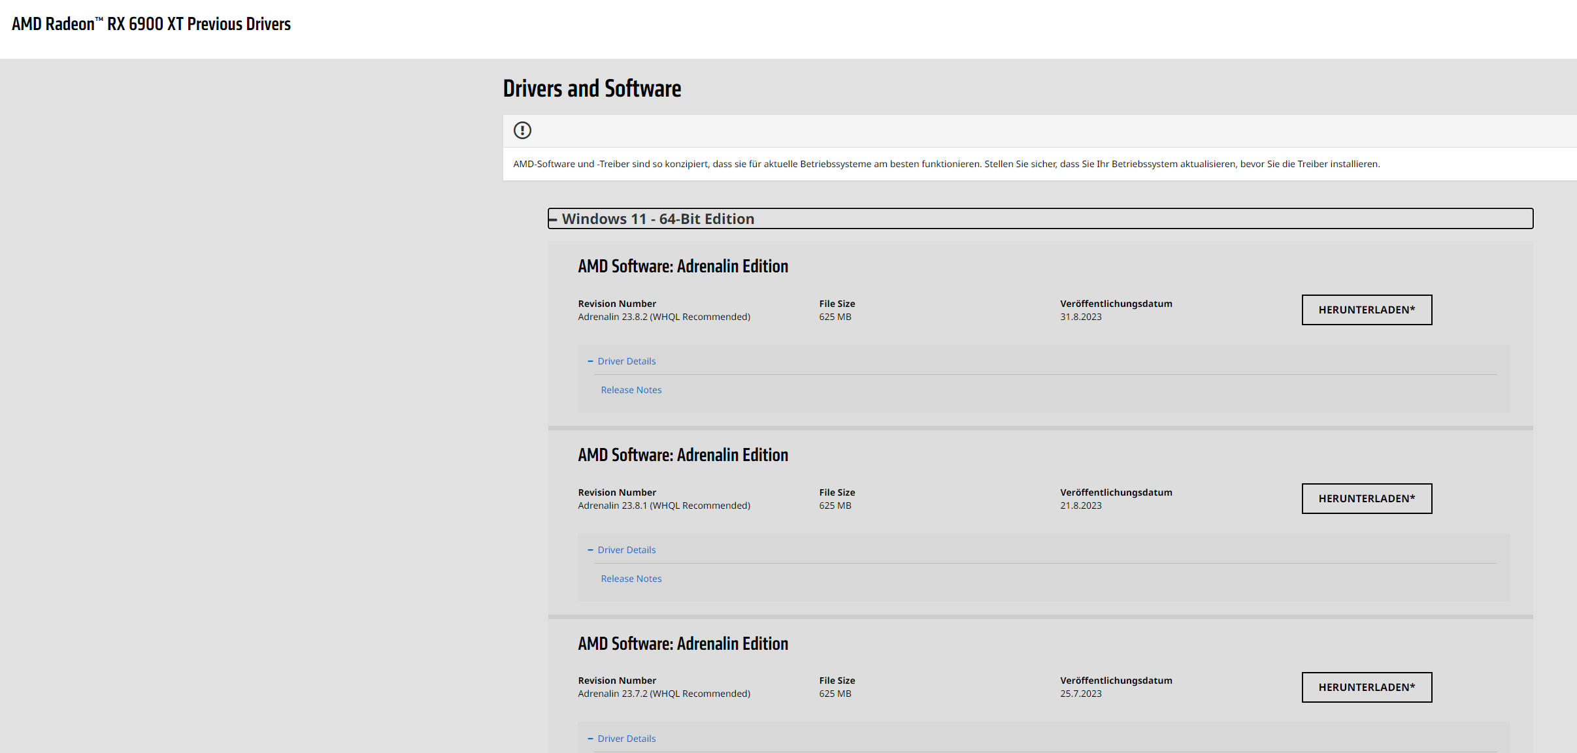Screen dimensions: 1577x753
Task: Click the exclamation notice icon
Action: click(x=522, y=131)
